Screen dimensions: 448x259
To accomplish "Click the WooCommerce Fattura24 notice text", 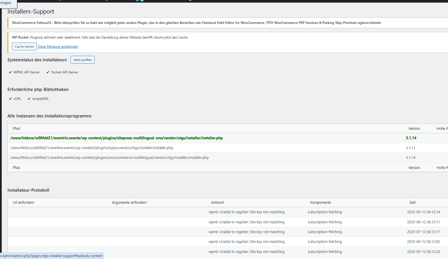I will (196, 23).
